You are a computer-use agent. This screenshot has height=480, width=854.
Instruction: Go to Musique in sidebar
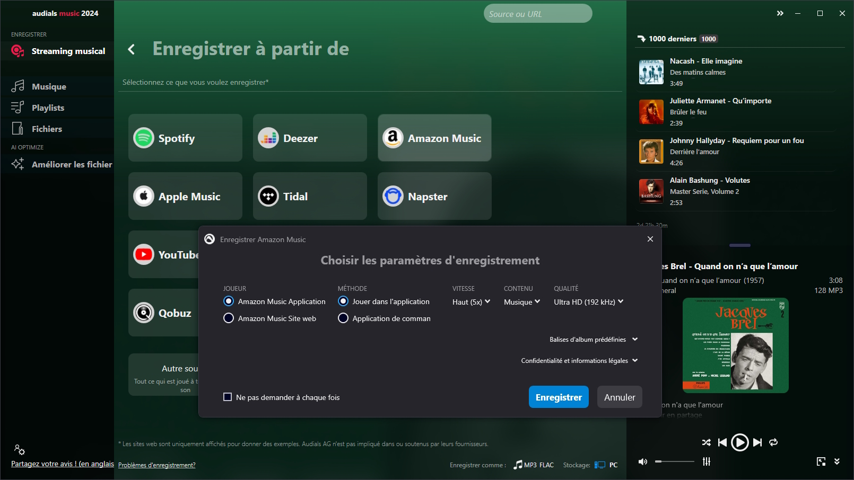(x=57, y=86)
